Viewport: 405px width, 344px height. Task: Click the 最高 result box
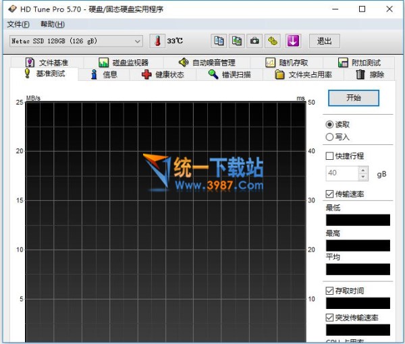358,246
